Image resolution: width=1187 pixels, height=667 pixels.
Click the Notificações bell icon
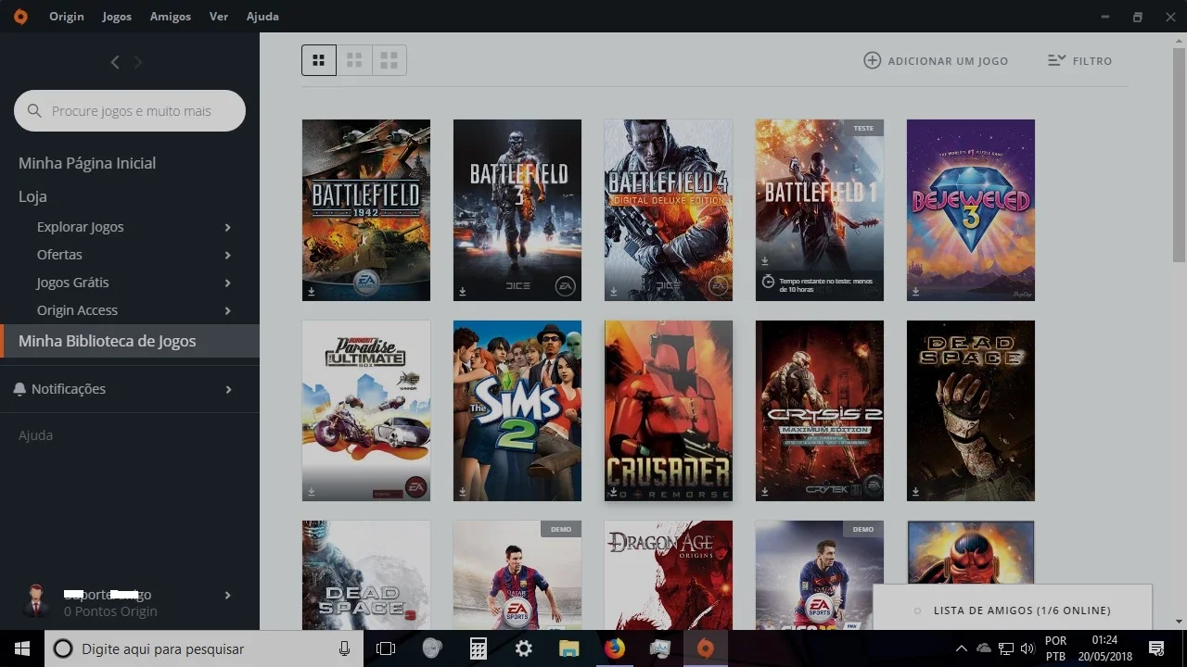(x=19, y=389)
